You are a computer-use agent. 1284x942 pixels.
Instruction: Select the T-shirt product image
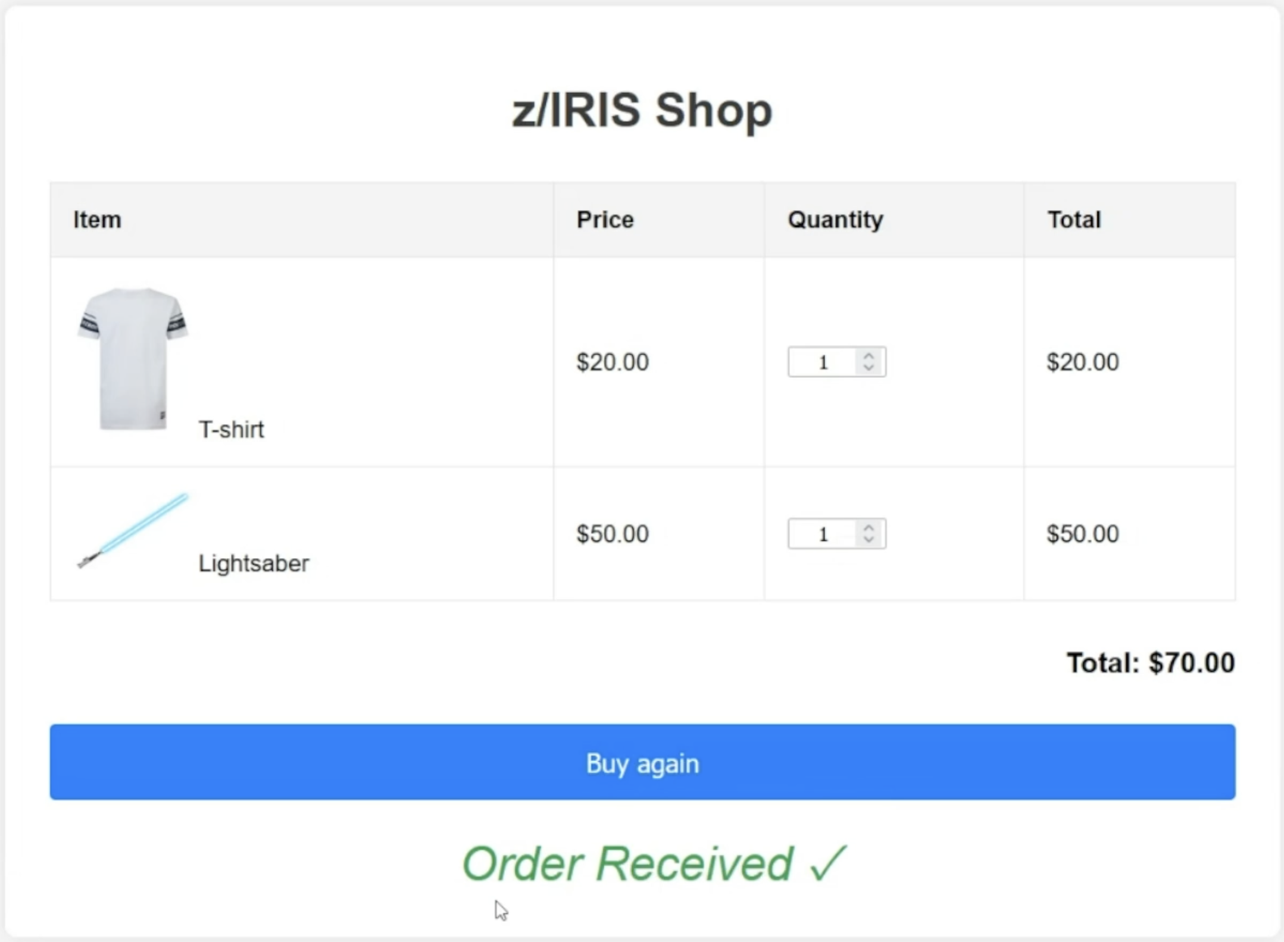coord(133,359)
